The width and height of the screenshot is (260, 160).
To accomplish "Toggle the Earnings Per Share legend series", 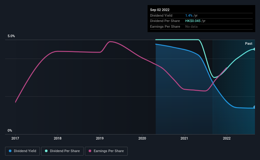I will [x=106, y=151].
